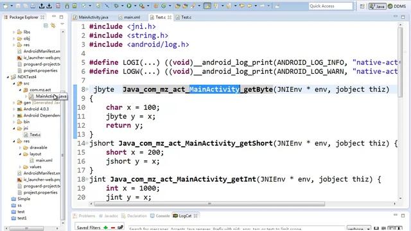This screenshot has width=411, height=231.
Task: Click the LogCat message search field
Action: point(236,228)
